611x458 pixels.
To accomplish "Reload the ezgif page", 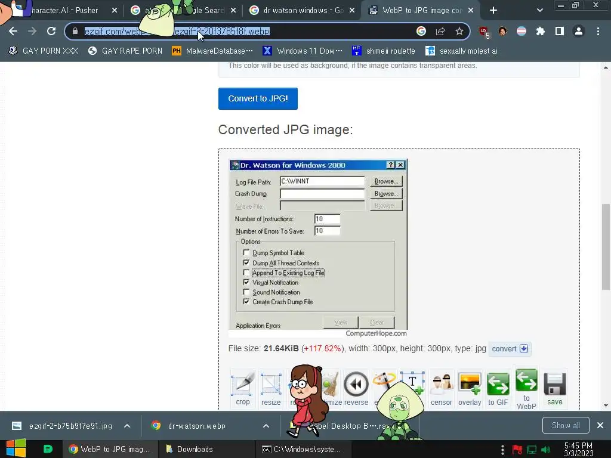I will point(51,31).
